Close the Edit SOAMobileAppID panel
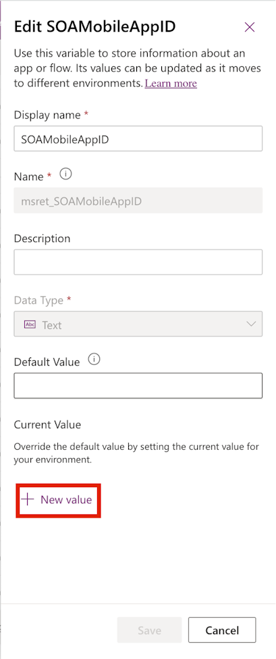Viewport: 276px width, 659px height. click(x=250, y=28)
